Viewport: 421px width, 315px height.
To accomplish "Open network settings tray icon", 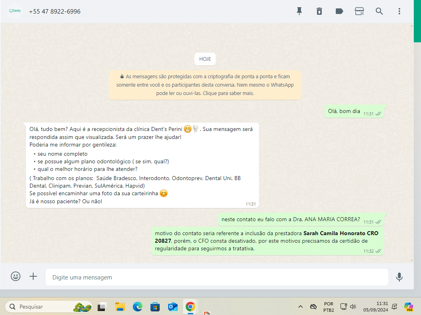I will [343, 307].
